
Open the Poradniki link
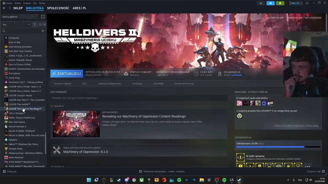[158, 84]
